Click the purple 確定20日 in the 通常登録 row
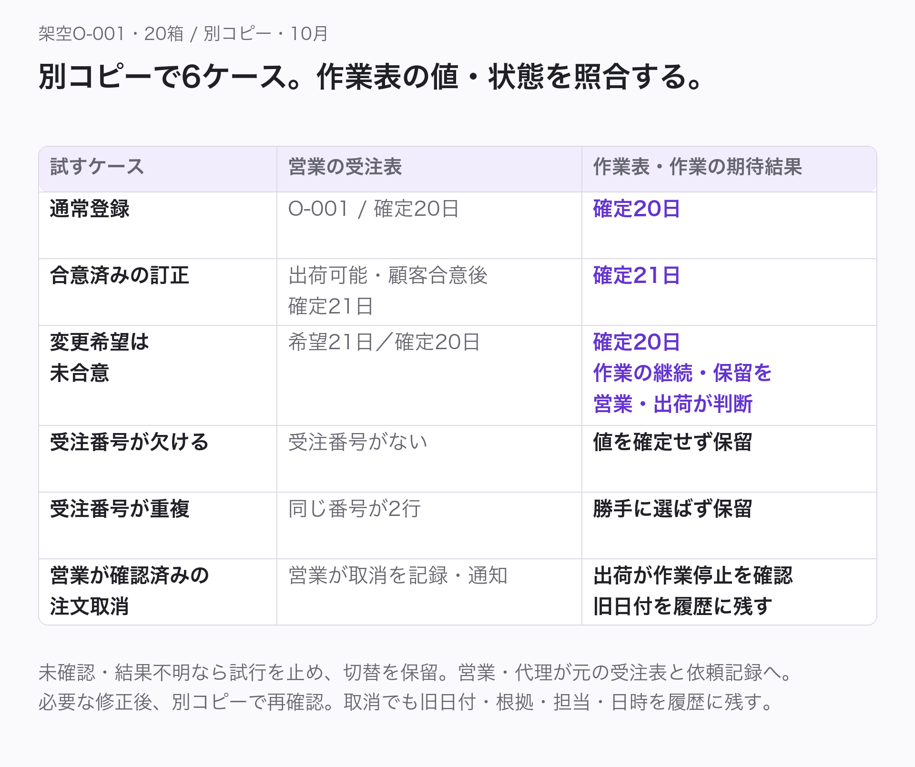The height and width of the screenshot is (767, 915). (637, 209)
